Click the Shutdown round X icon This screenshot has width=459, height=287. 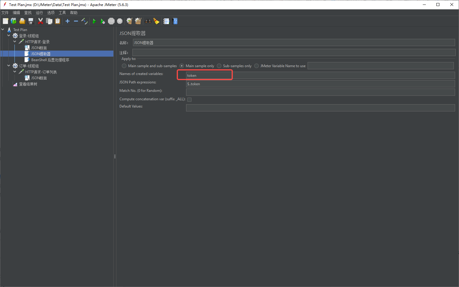click(x=120, y=21)
